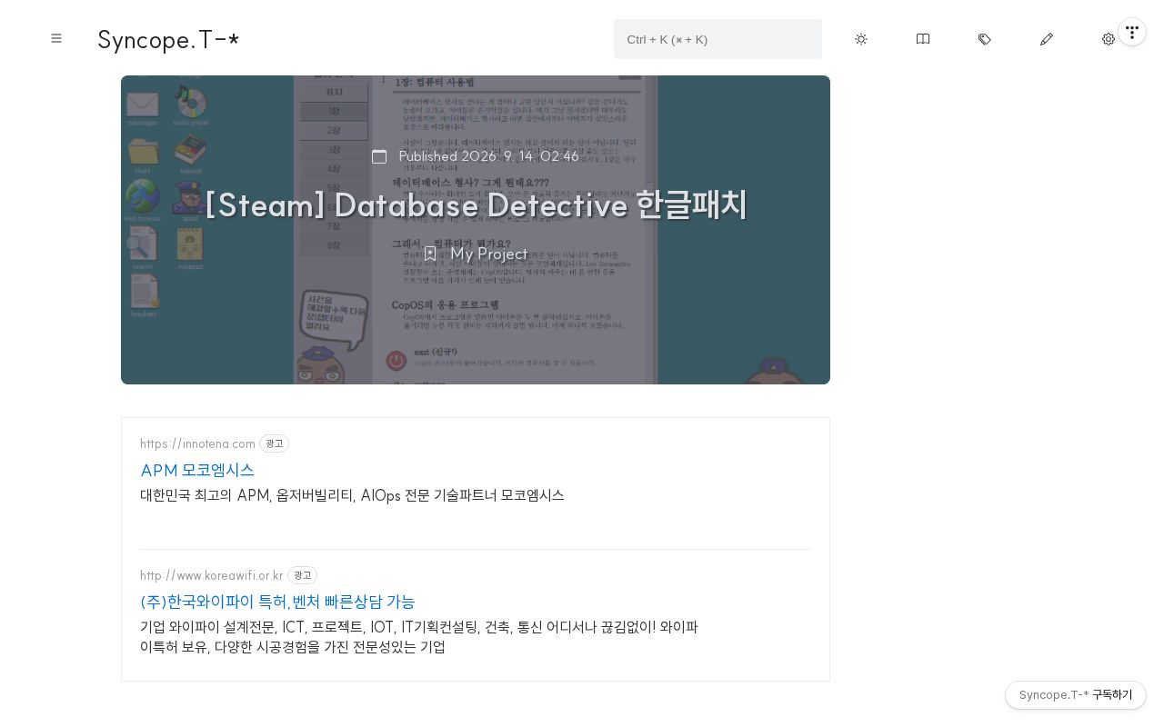Viewport: 1164px width, 727px height.
Task: Click the calendar icon next to Published date
Action: pyautogui.click(x=379, y=156)
